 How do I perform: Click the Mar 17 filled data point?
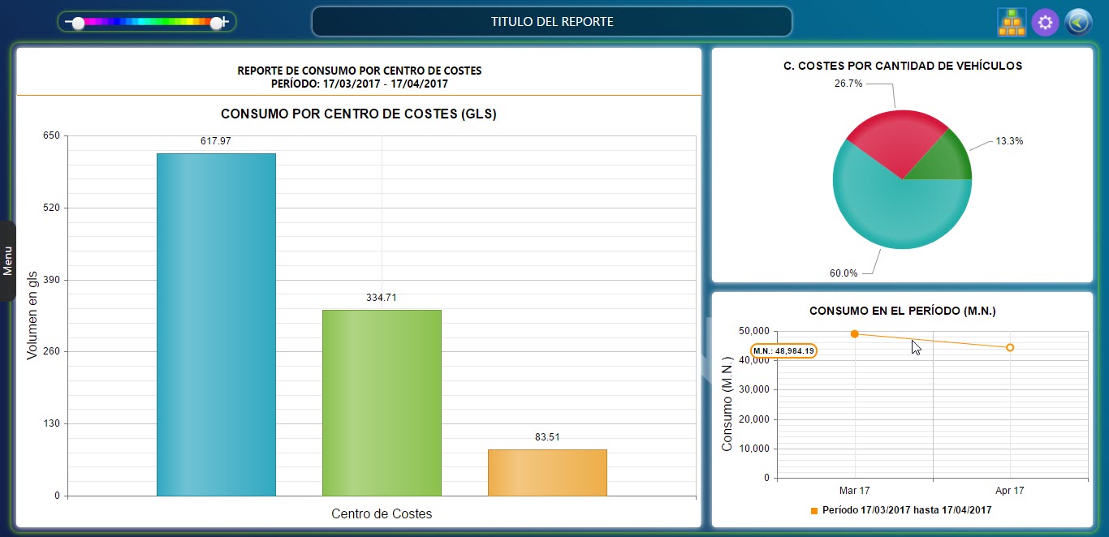[855, 334]
